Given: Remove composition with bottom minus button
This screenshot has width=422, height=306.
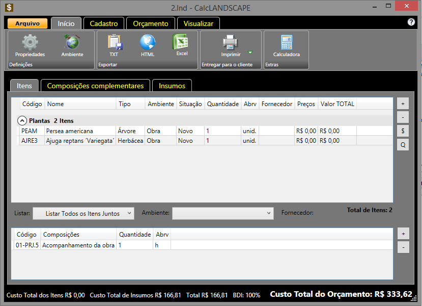Looking at the screenshot, I should [403, 247].
